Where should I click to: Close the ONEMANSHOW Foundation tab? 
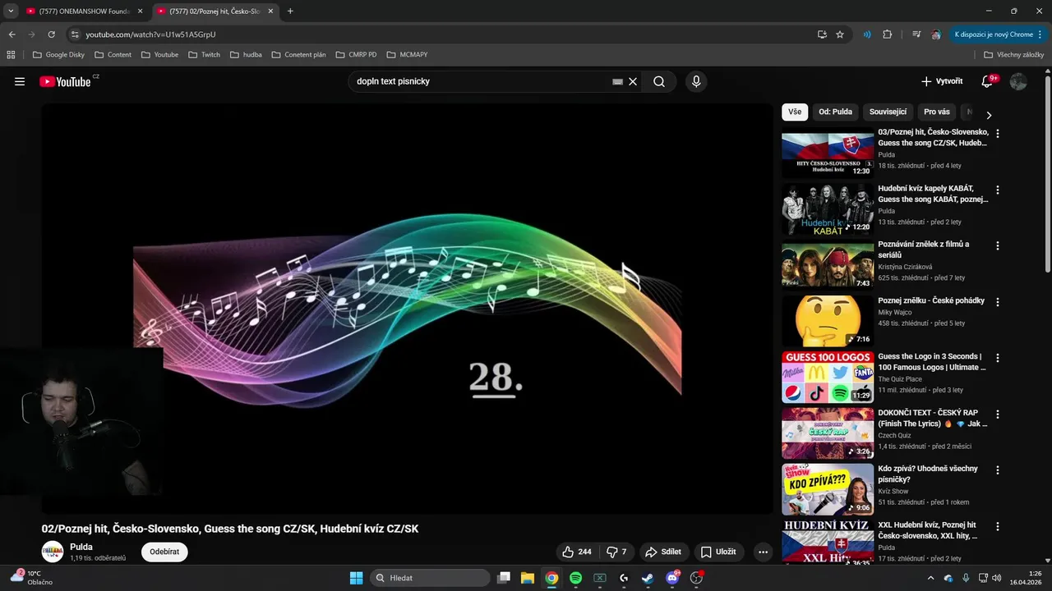(140, 11)
